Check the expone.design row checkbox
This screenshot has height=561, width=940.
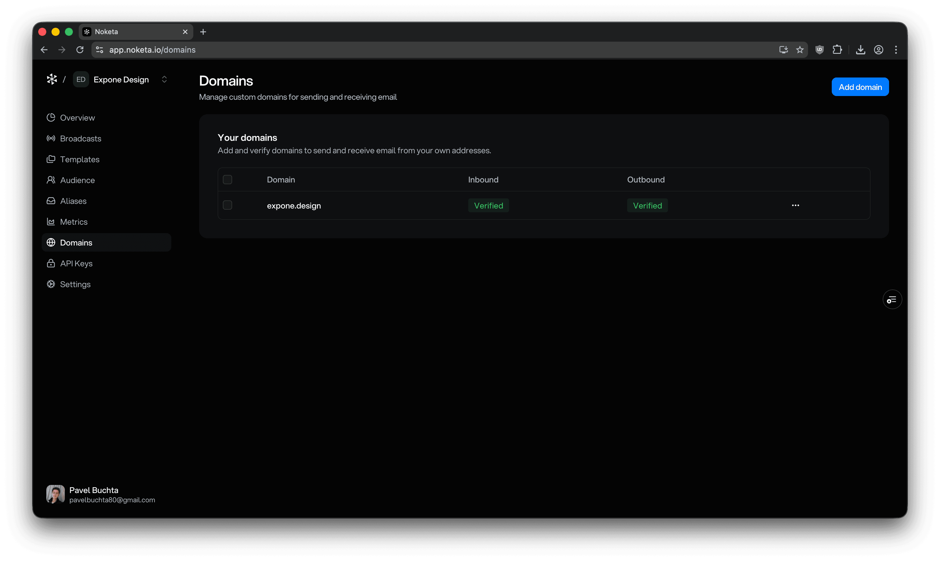(x=227, y=205)
